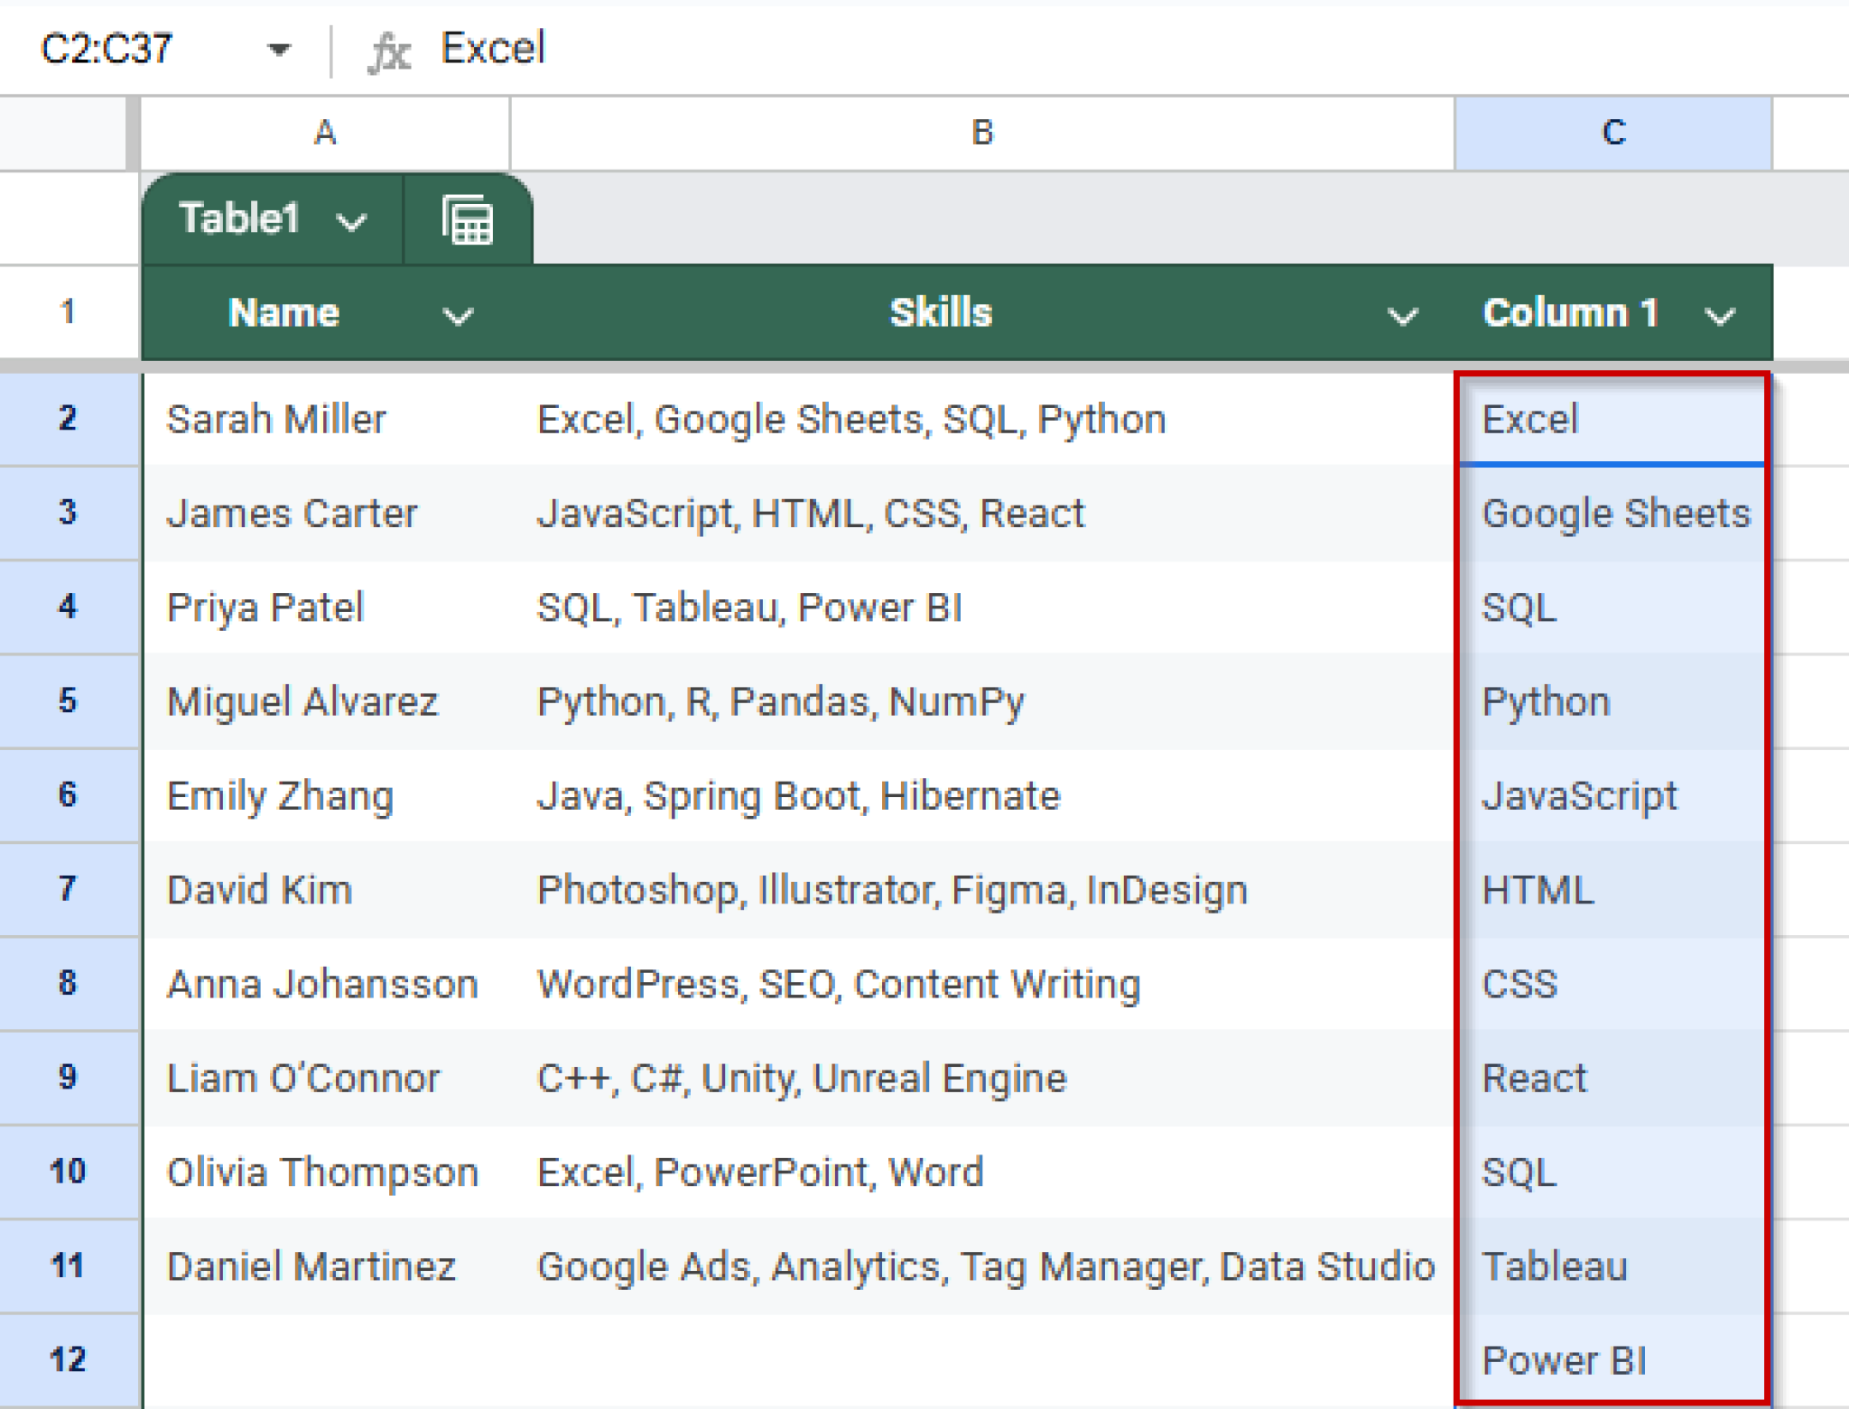Select row 5 header
This screenshot has height=1409, width=1849.
[69, 701]
